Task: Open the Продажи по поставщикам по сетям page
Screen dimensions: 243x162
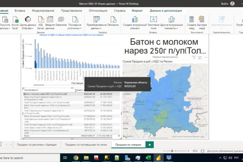Action: [x=86, y=144]
